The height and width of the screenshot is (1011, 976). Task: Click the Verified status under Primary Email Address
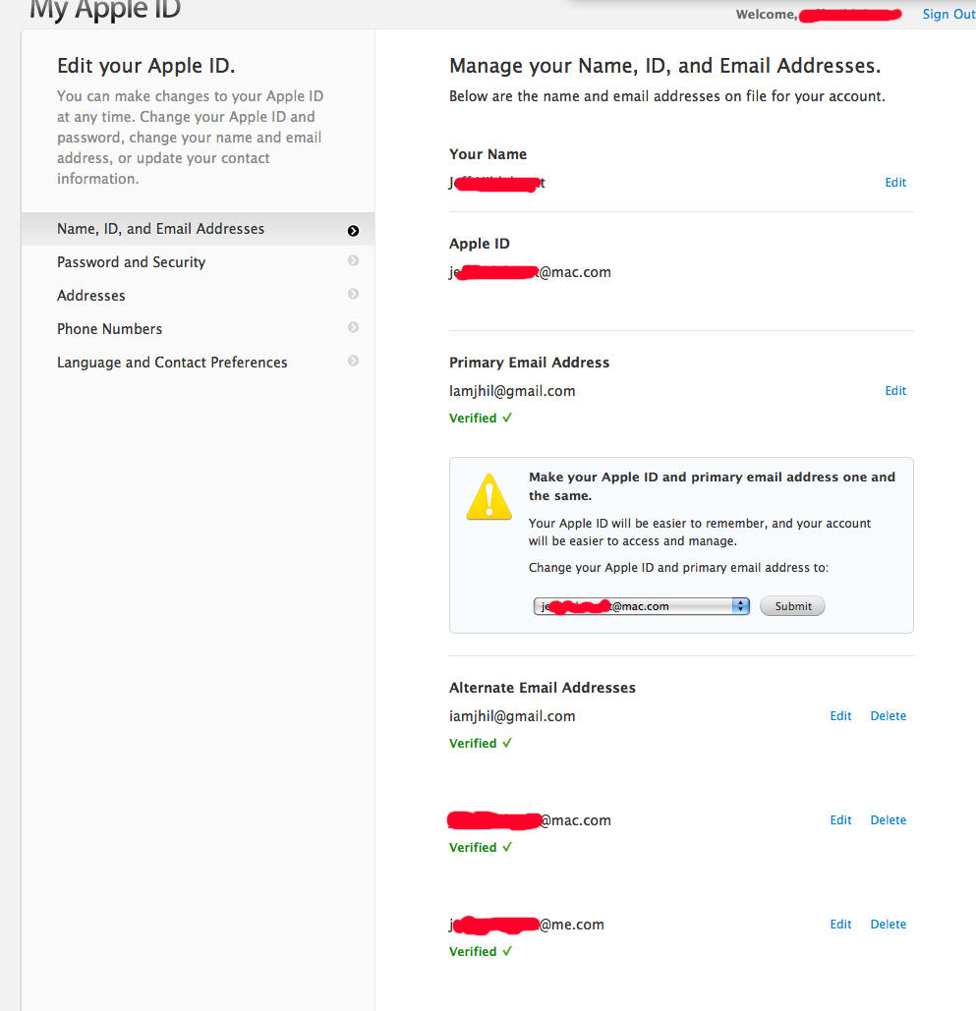(481, 418)
